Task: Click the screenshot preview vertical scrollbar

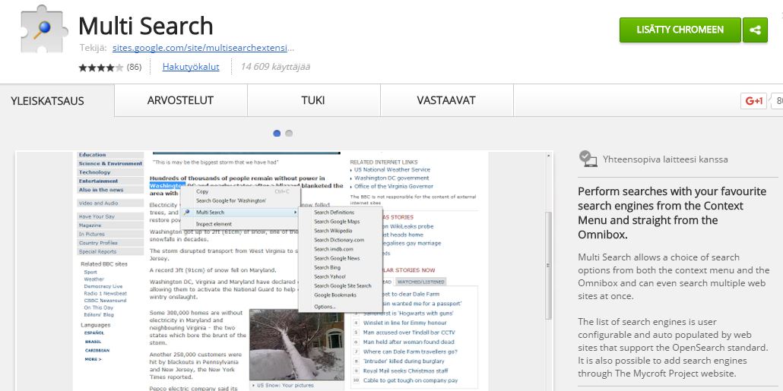Action: coord(548,266)
